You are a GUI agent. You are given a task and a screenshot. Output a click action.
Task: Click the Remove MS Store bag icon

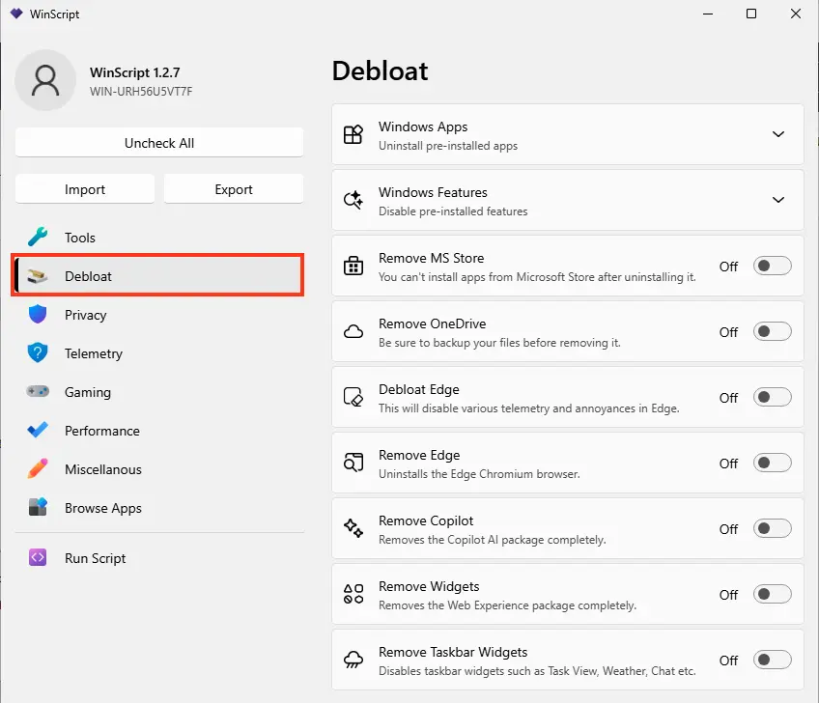pos(353,266)
